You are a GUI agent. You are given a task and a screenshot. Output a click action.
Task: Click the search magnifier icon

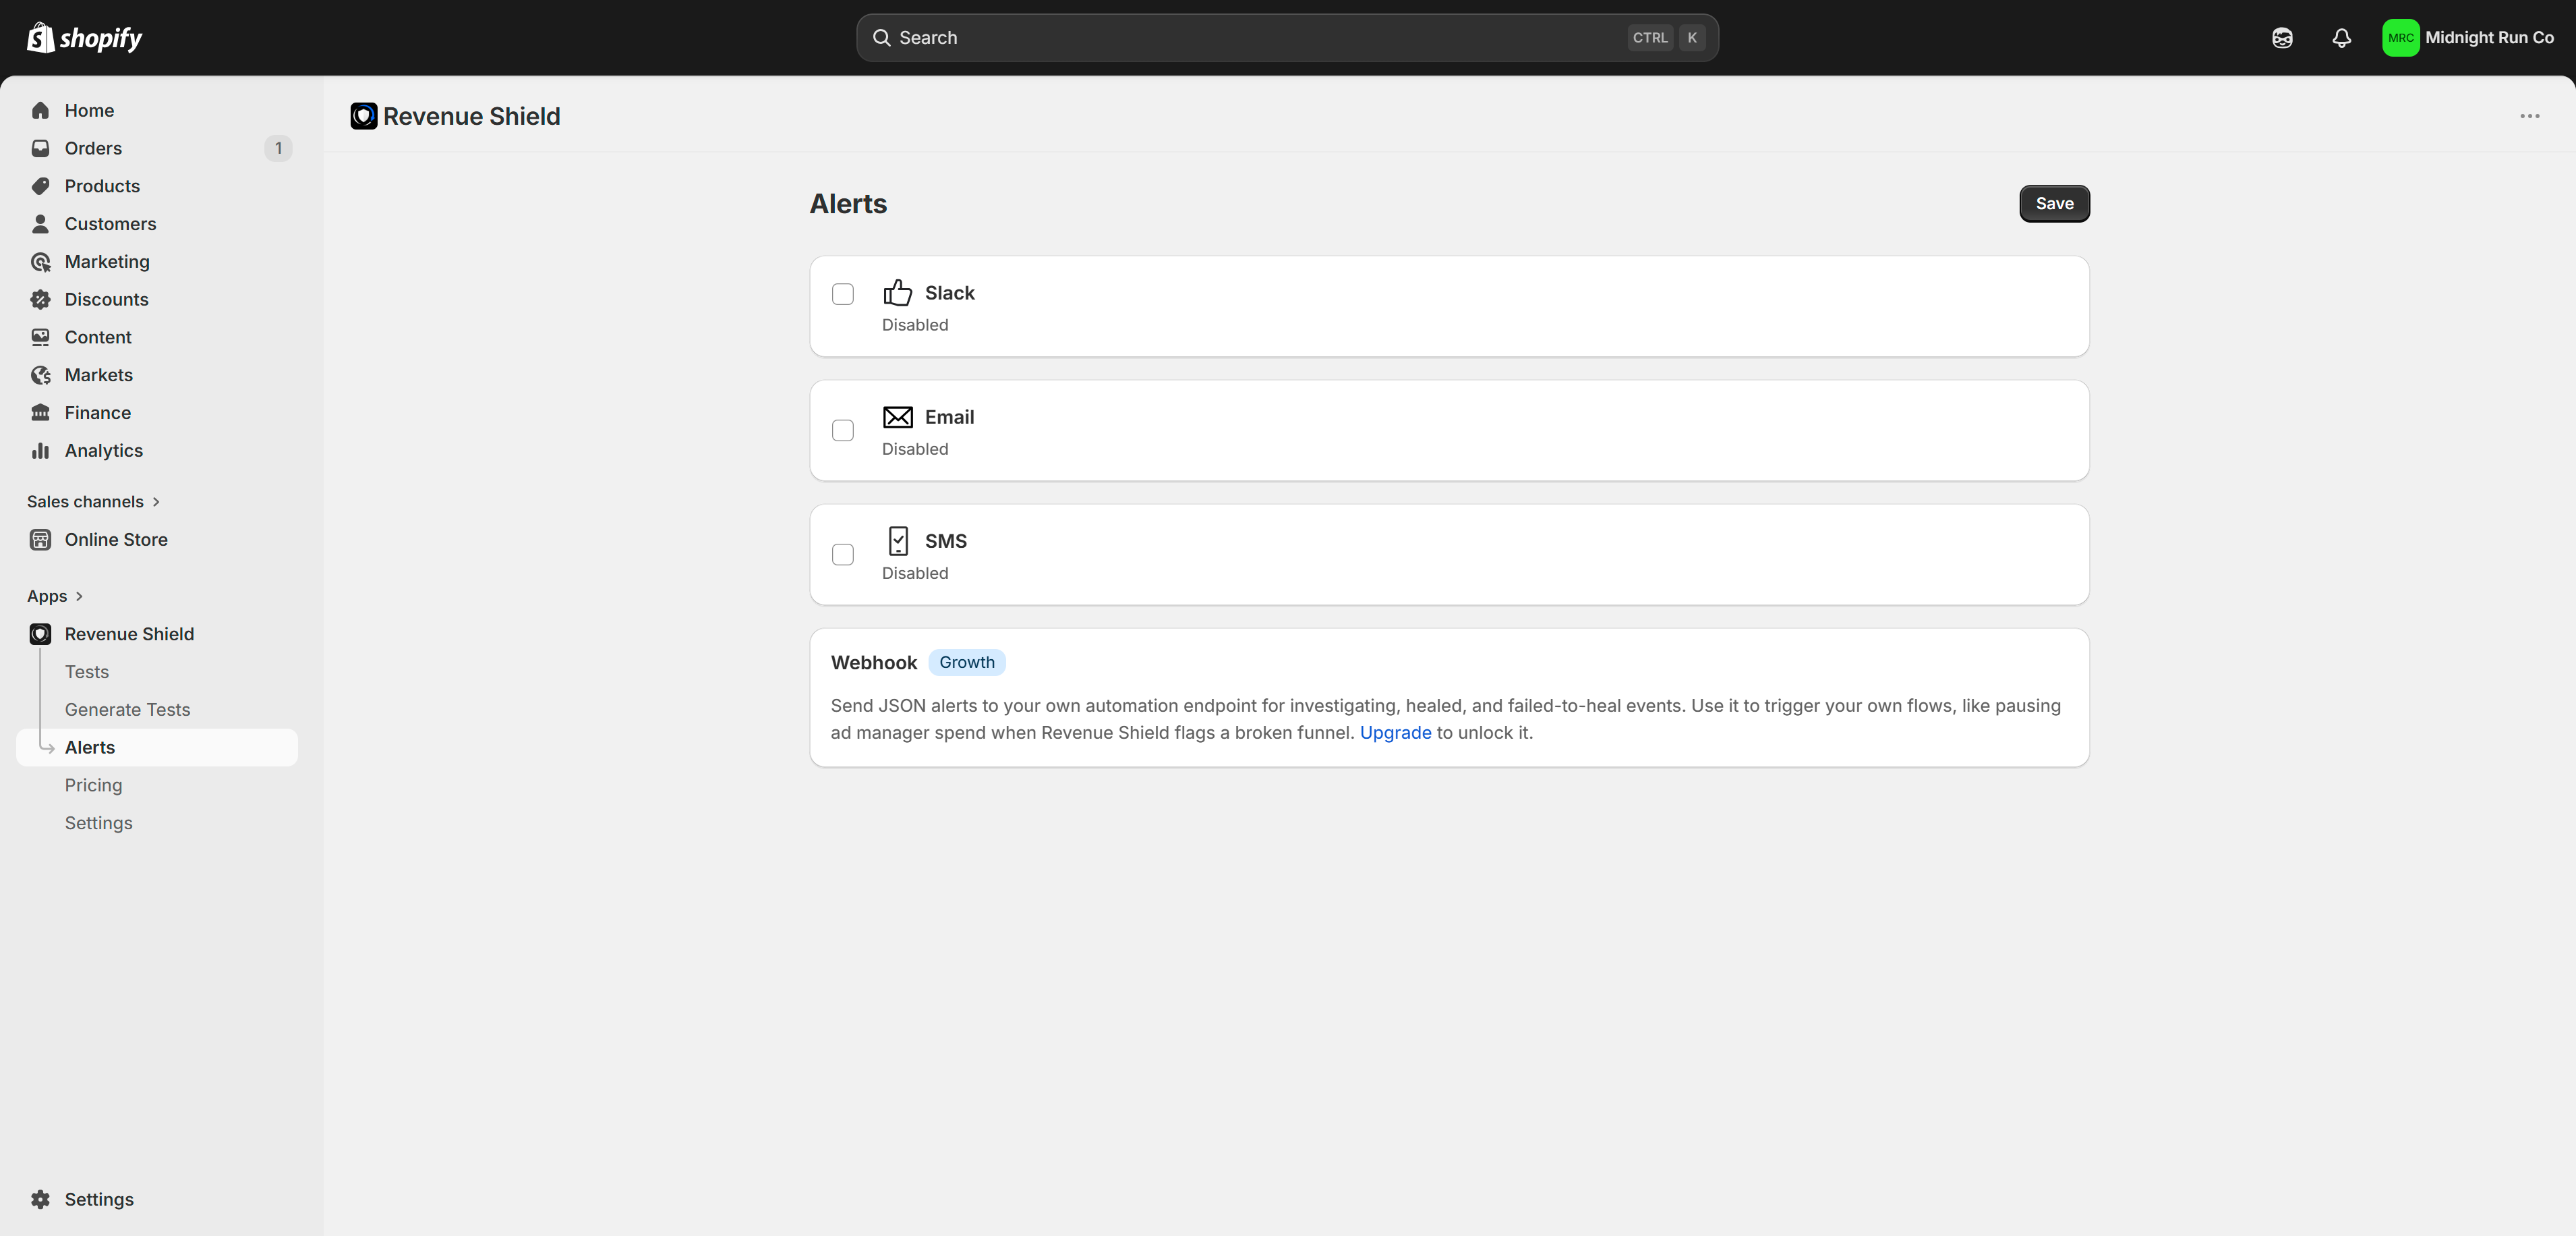click(881, 38)
